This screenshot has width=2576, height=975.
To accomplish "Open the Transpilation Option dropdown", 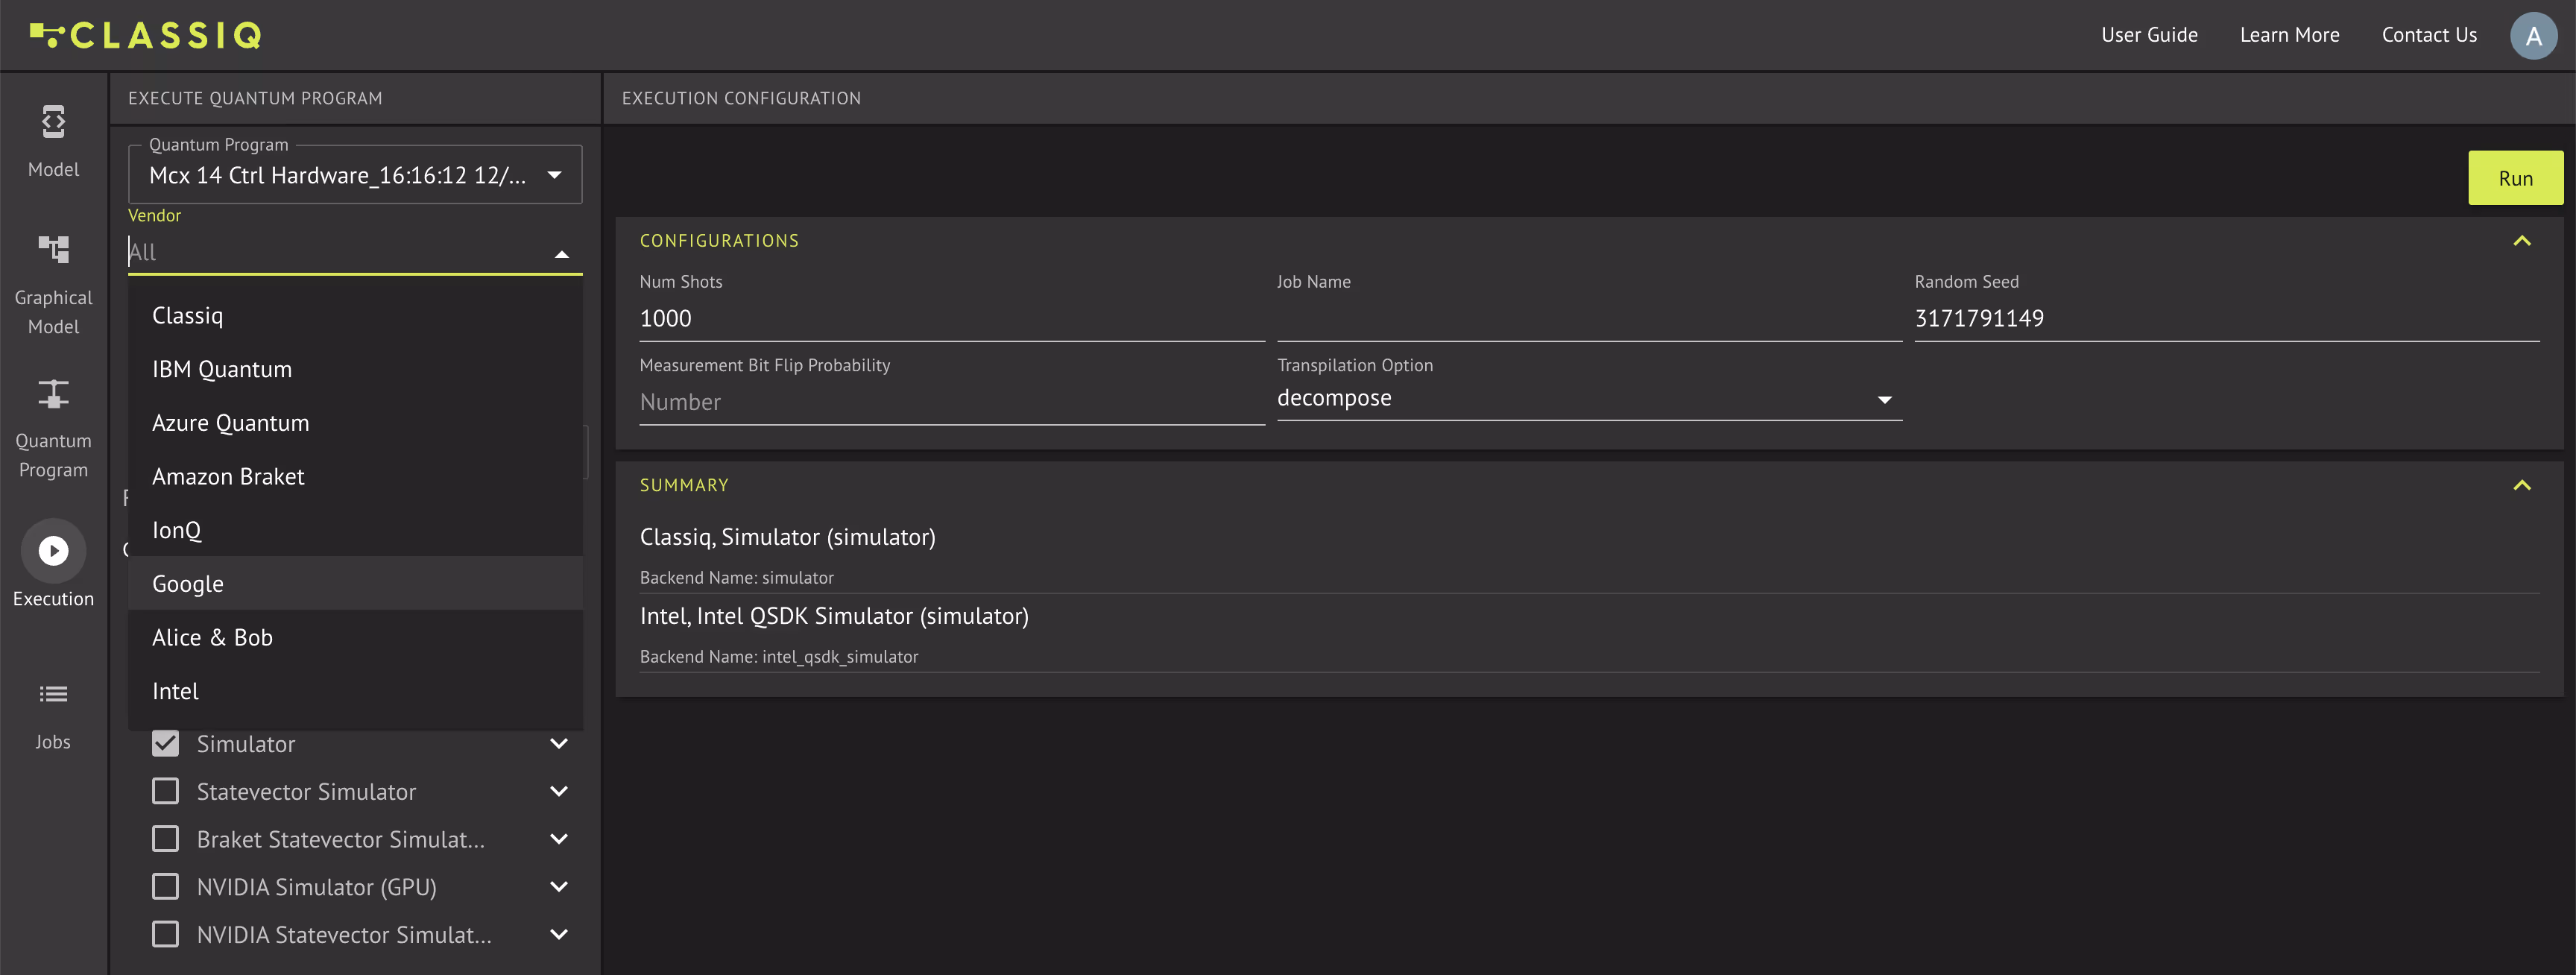I will [1589, 398].
